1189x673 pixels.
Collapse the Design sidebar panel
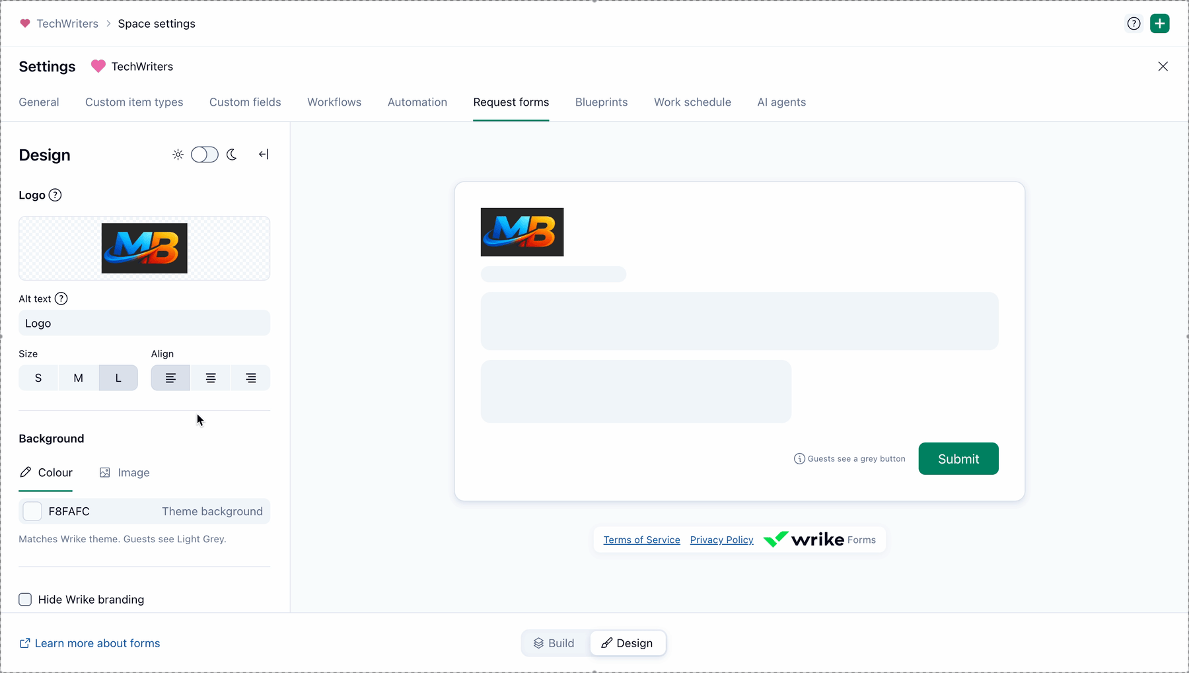click(264, 155)
